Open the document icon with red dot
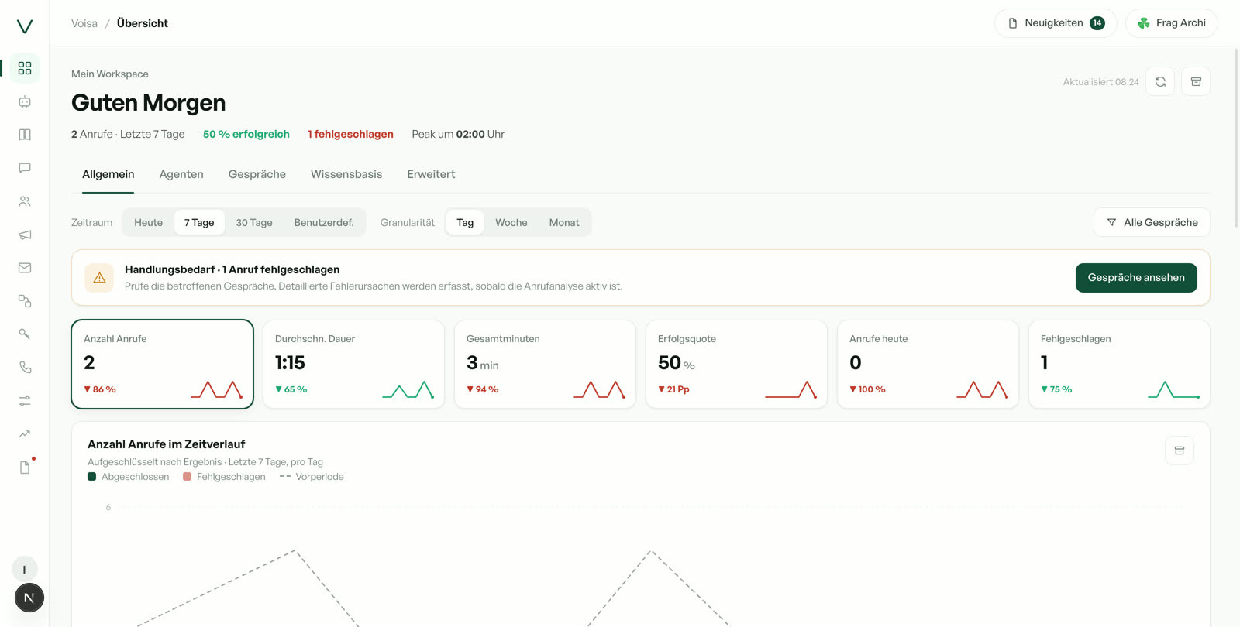1240x627 pixels. (25, 468)
